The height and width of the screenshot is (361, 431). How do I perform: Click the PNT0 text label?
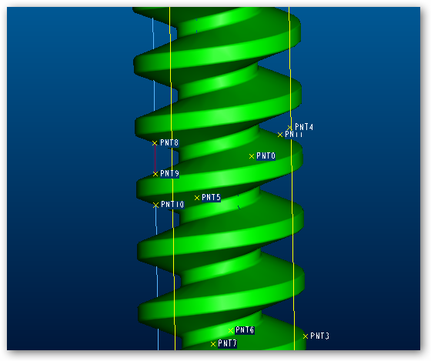point(266,156)
